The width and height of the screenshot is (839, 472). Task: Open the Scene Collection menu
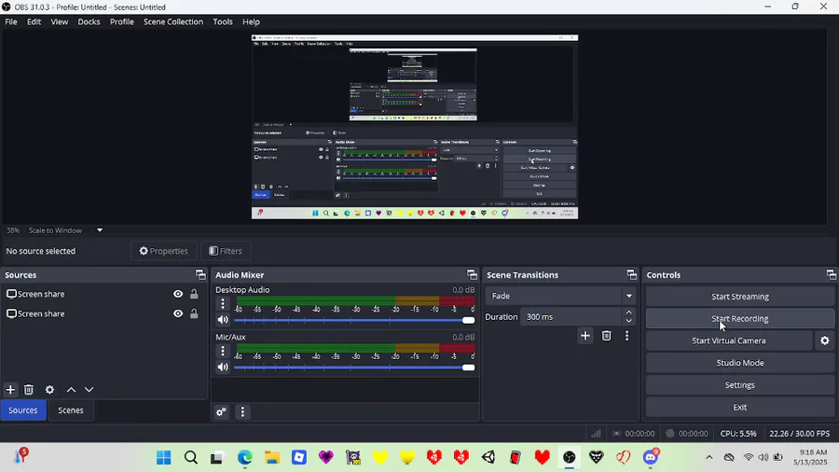click(172, 22)
